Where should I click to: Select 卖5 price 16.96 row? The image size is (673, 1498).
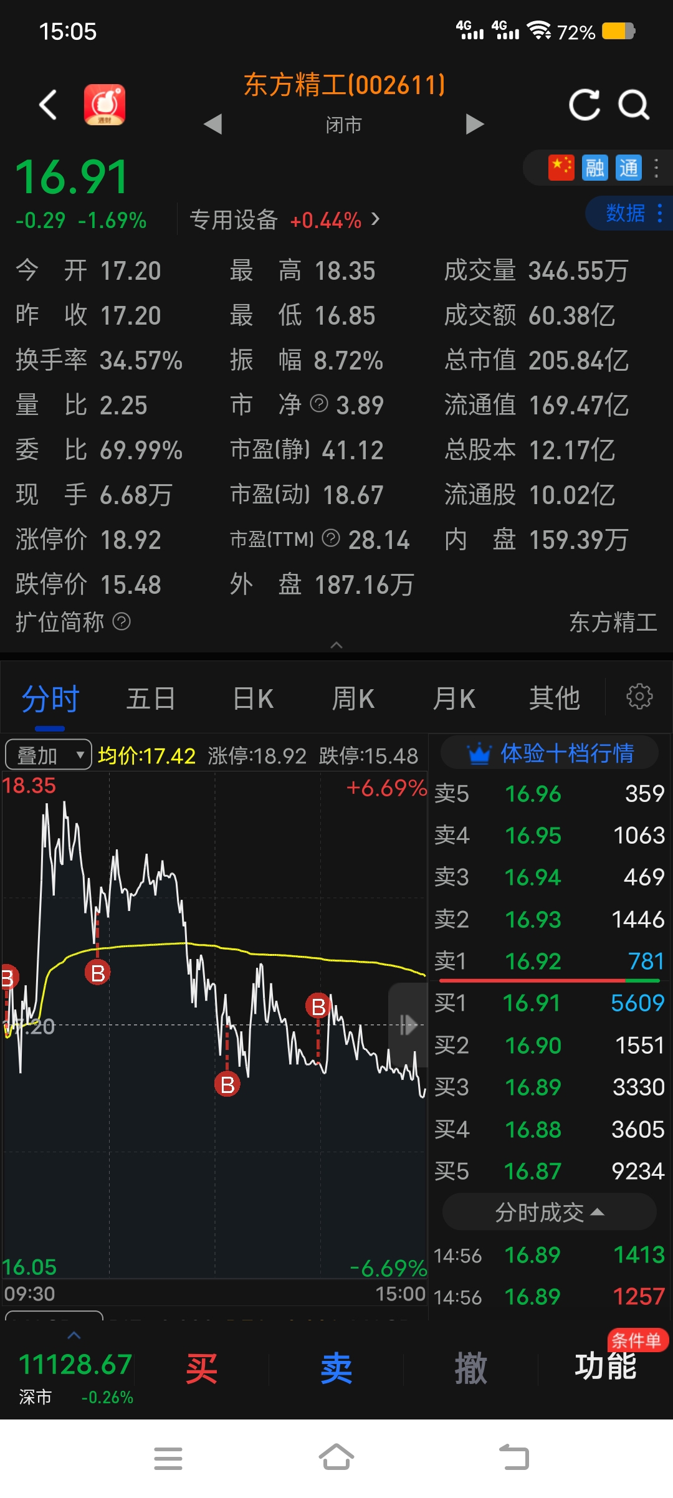tap(550, 794)
